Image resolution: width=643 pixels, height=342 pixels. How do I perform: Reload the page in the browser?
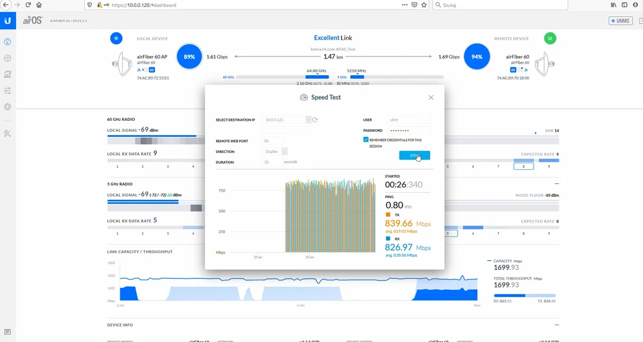[28, 5]
